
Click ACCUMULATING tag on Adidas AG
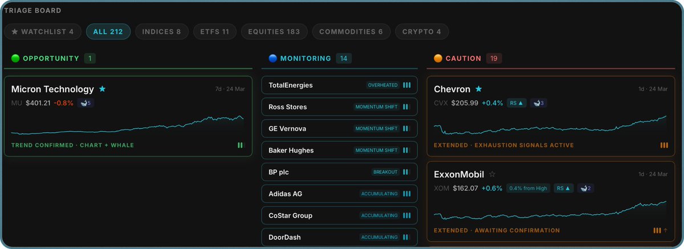point(379,194)
